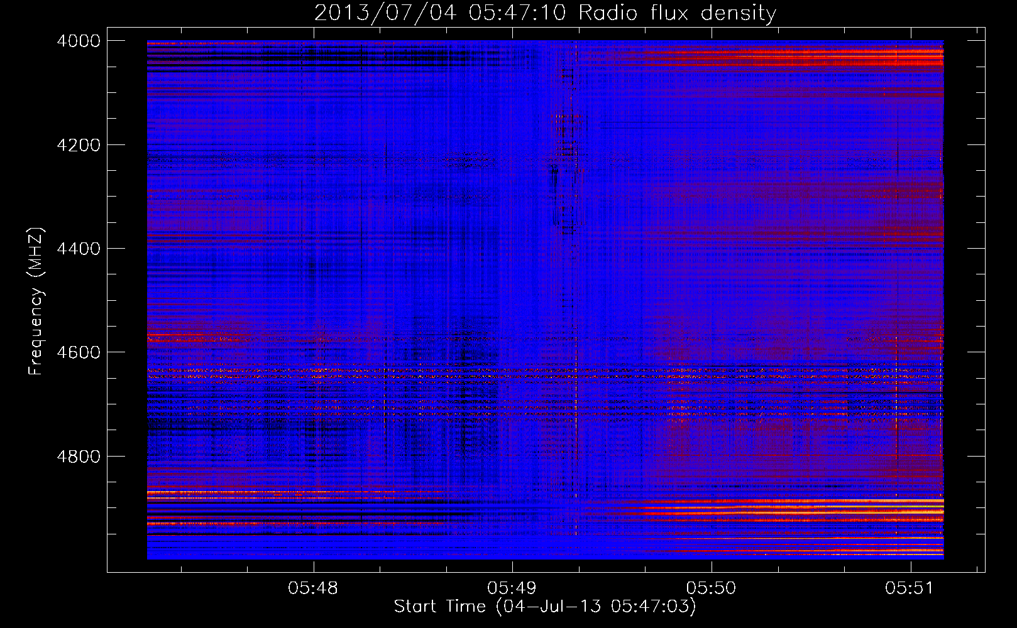
Task: Click the 'Frequency (MHZ)' y-axis title
Action: point(36,301)
